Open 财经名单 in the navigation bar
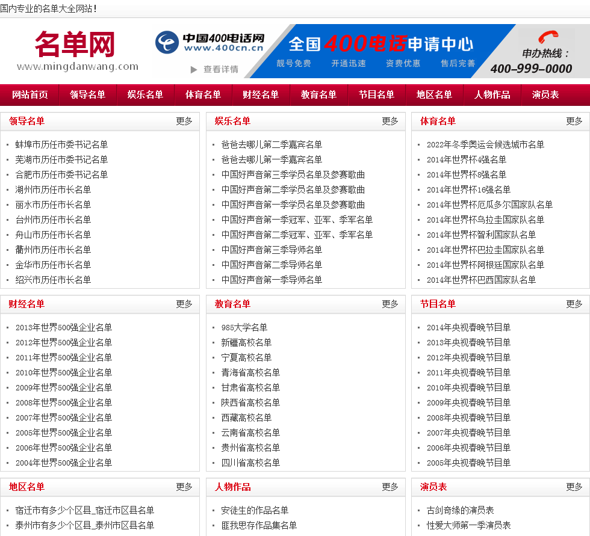This screenshot has width=590, height=536. [261, 94]
